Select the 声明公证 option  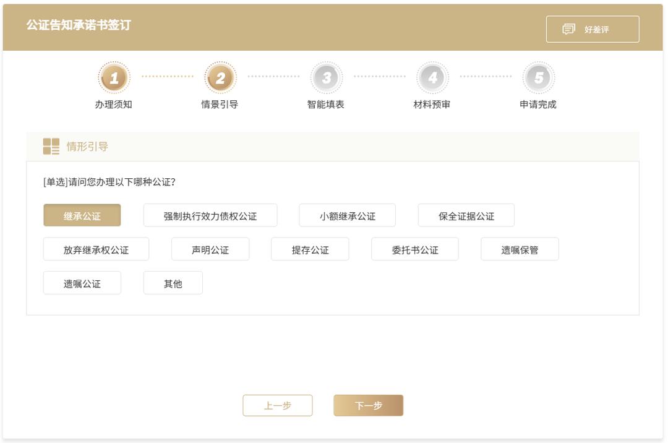pos(210,249)
